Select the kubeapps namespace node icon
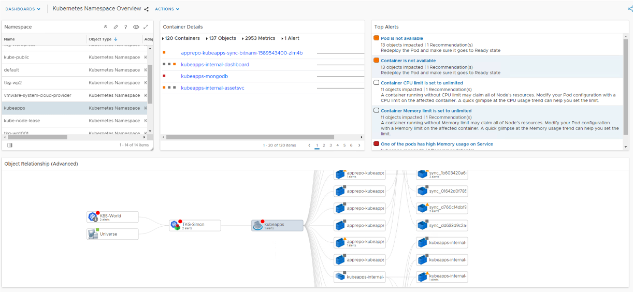Viewport: 633px width, 292px height. (258, 225)
